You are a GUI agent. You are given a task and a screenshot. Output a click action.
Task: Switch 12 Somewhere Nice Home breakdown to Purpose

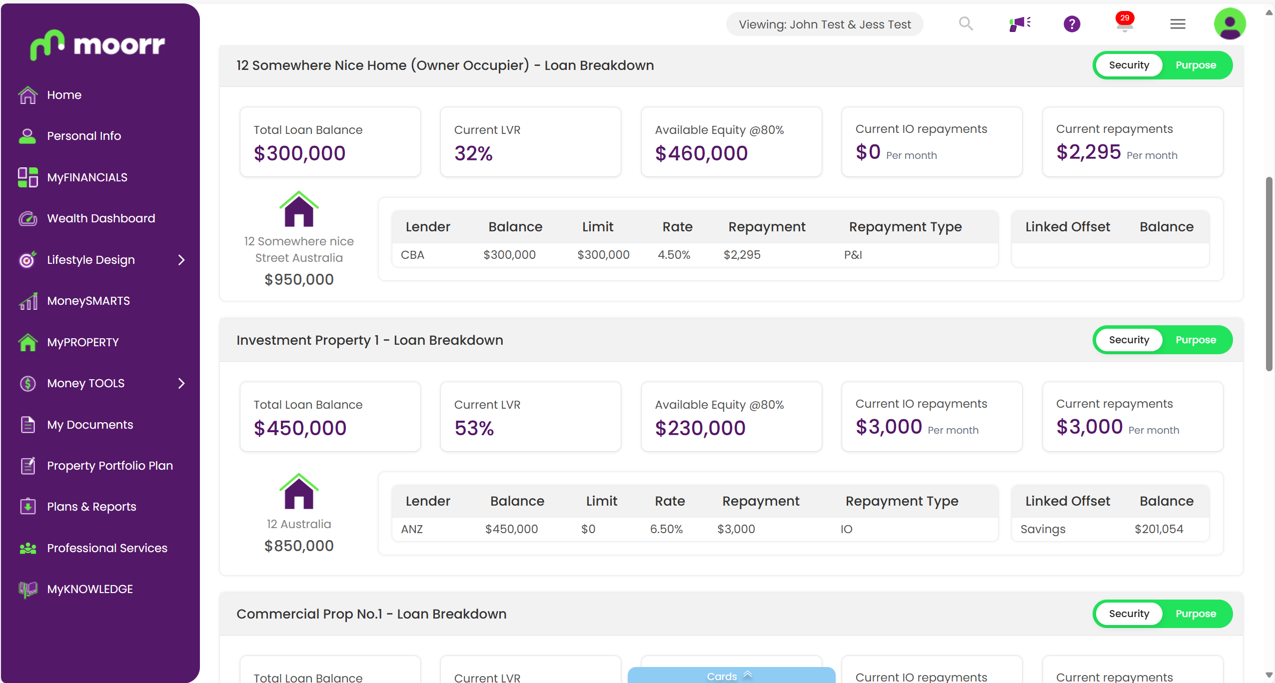click(1196, 65)
